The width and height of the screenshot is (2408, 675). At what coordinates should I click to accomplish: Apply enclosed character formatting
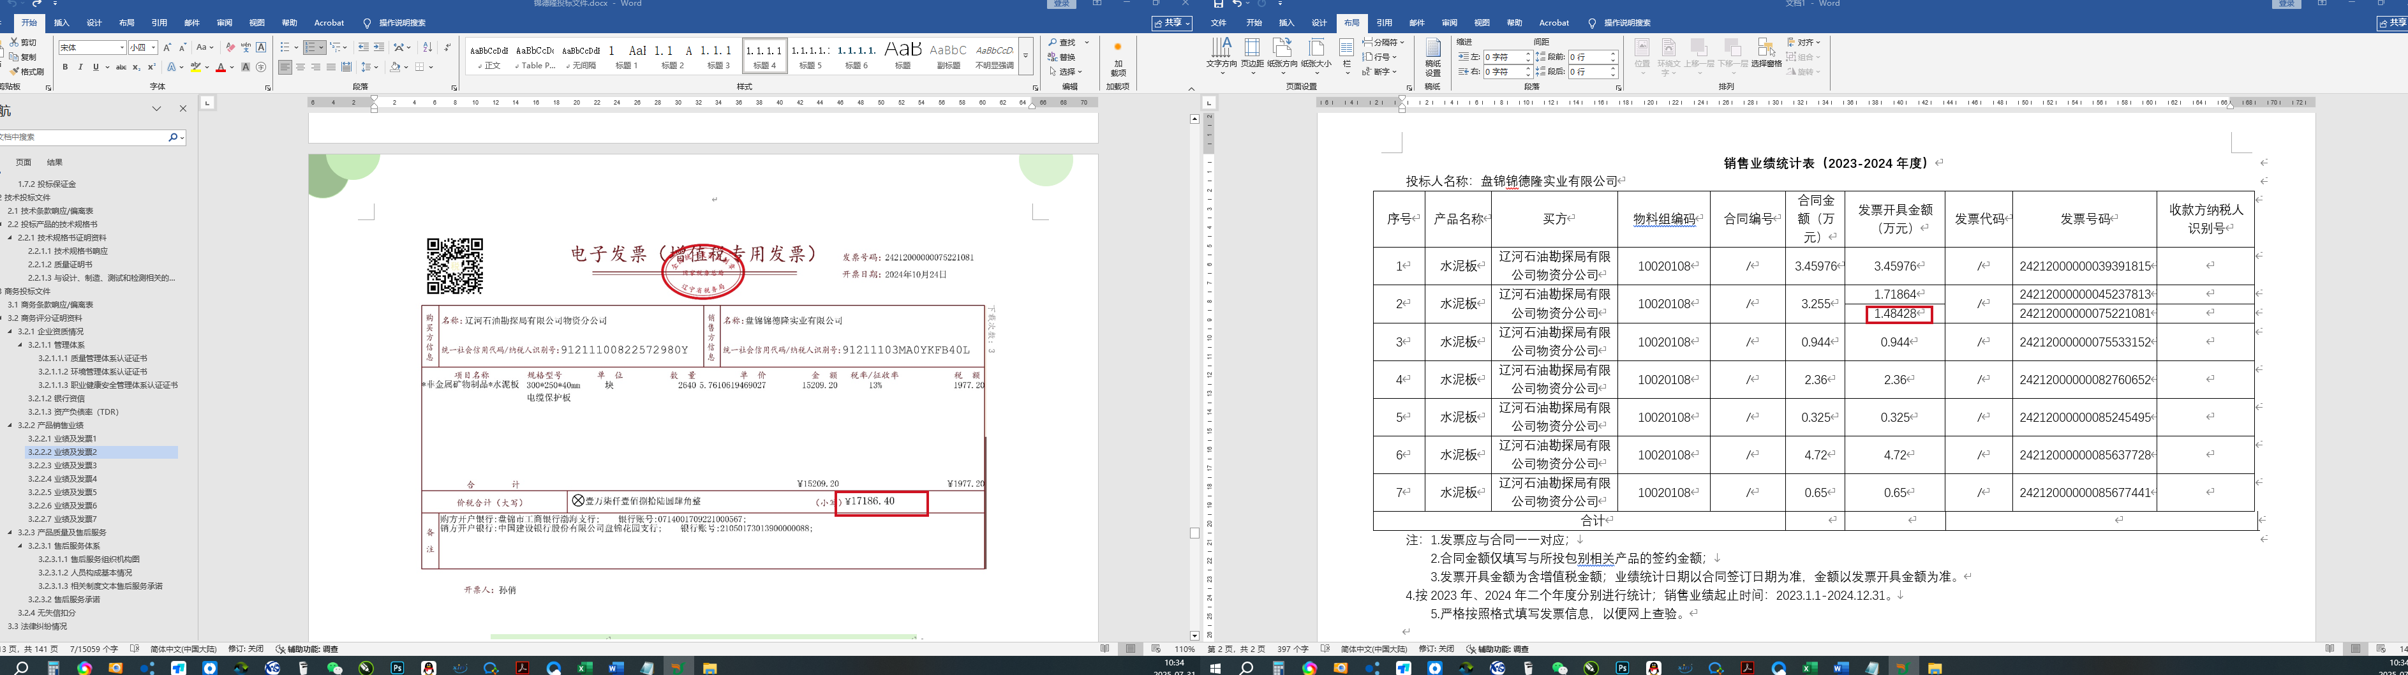tap(261, 68)
